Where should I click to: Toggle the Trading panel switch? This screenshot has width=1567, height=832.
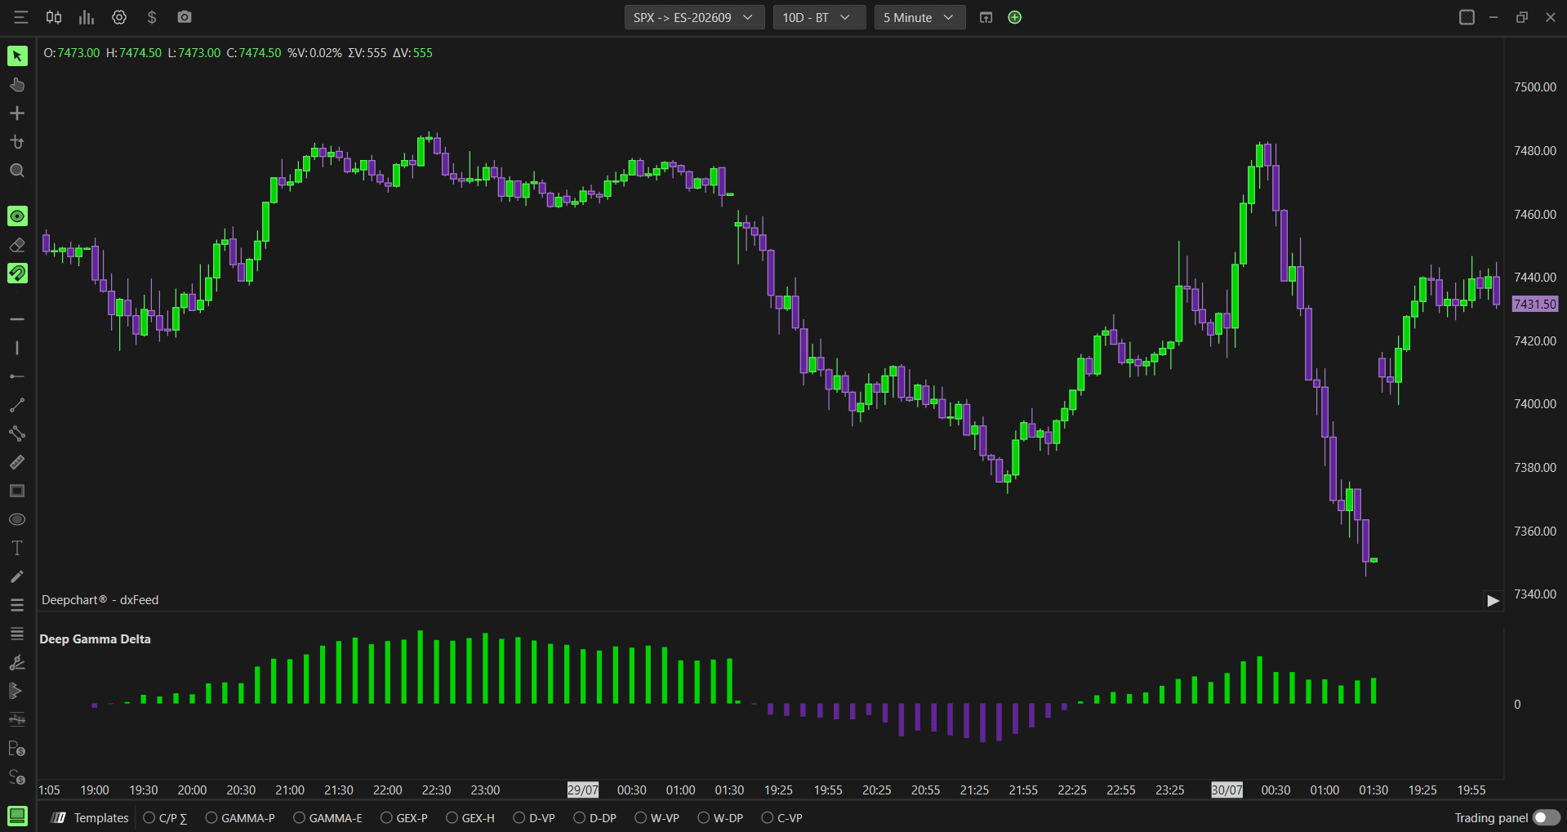click(x=1547, y=817)
